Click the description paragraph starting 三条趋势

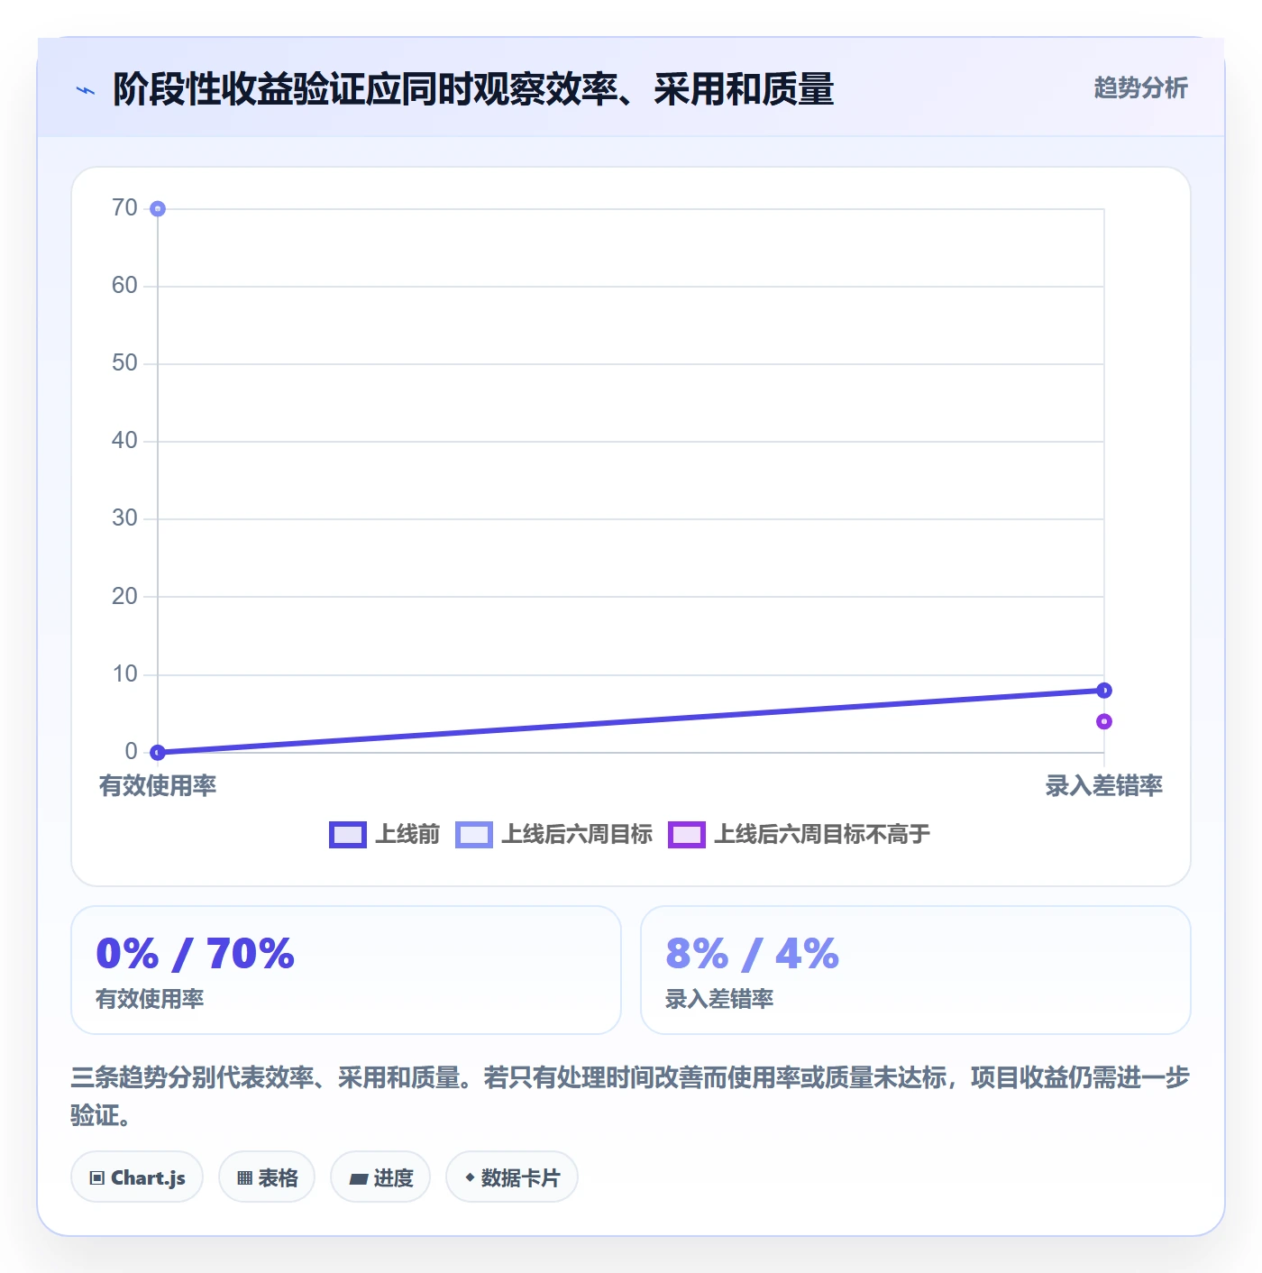(630, 1095)
